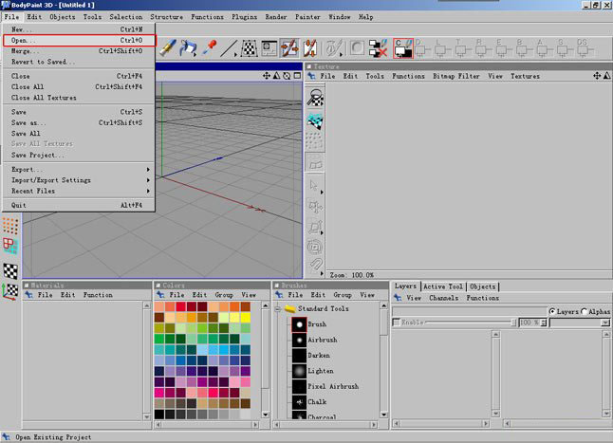The width and height of the screenshot is (613, 443).
Task: Click the layer opacity slider
Action: coord(470,323)
